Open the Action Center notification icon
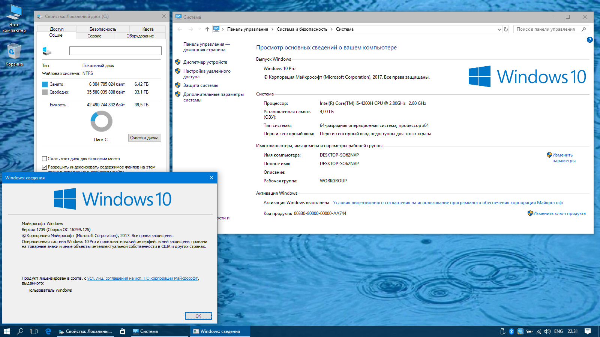 point(588,331)
